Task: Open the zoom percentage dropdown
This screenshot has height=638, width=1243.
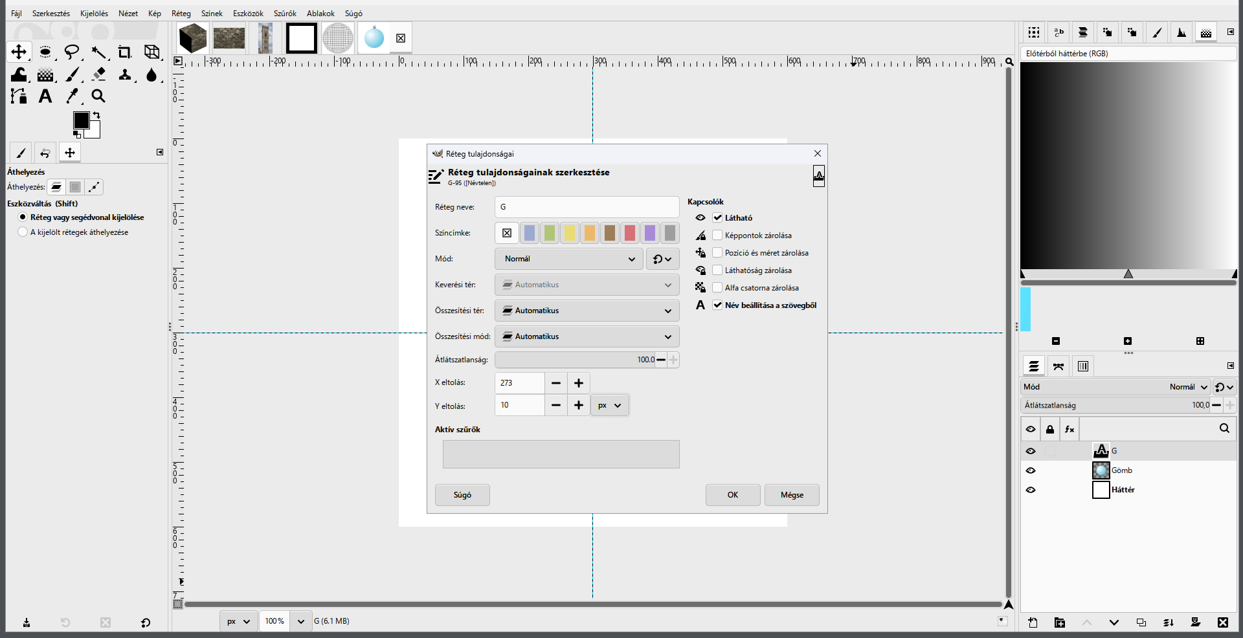Action: [300, 621]
